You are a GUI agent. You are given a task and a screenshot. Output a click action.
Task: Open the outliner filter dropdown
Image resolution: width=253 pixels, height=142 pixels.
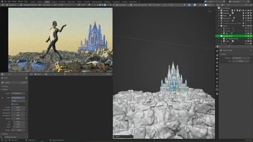click(247, 5)
